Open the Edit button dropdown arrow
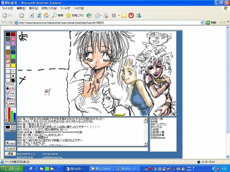Screen dimensions: 230x172 tap(119, 15)
